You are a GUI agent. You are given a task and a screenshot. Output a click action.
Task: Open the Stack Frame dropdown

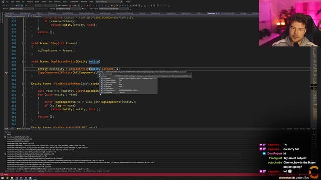114,9
